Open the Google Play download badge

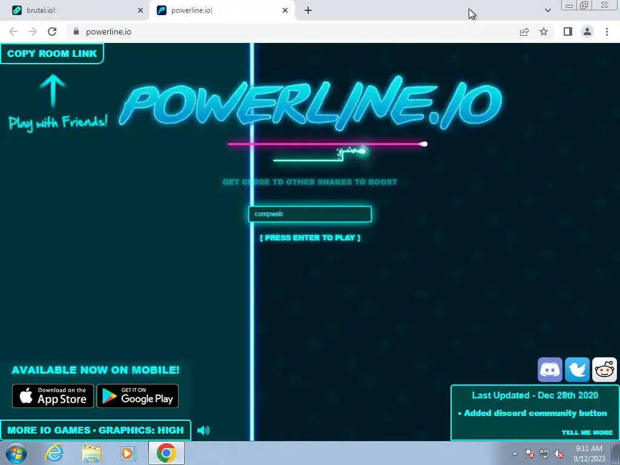pos(137,396)
